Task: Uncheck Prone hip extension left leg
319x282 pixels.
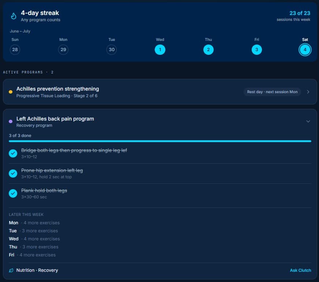Action: tap(13, 174)
